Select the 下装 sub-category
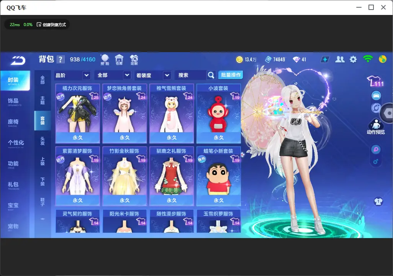This screenshot has width=393, height=276. click(x=43, y=181)
